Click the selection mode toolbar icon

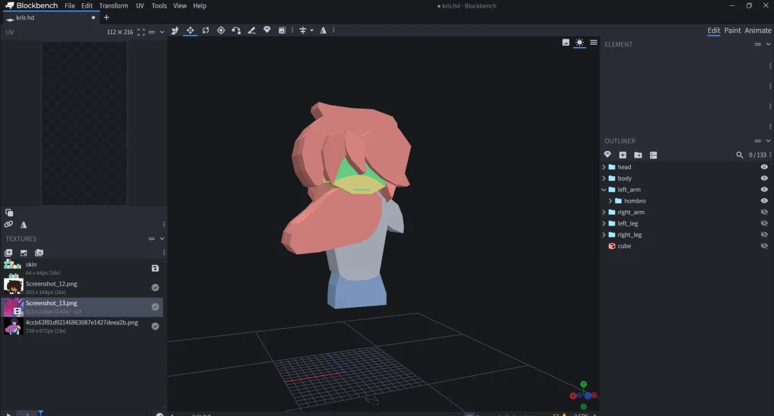pyautogui.click(x=282, y=30)
